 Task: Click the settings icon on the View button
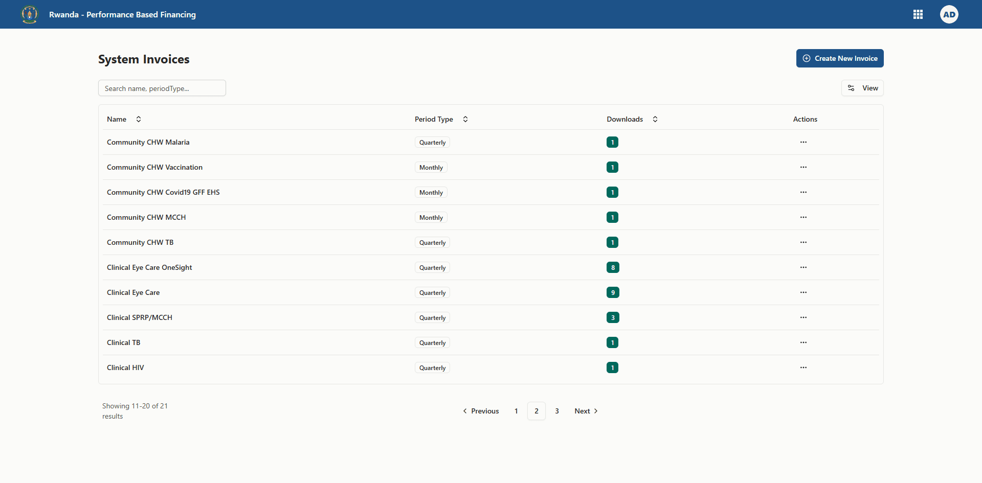pos(852,88)
